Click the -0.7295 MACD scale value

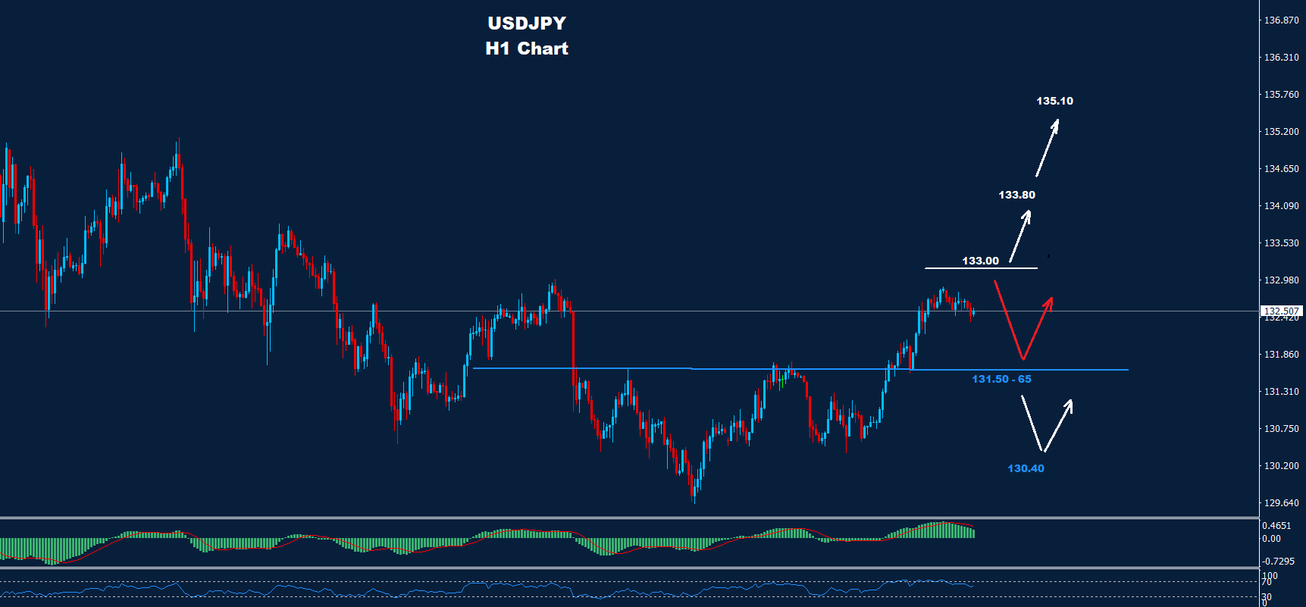[1277, 562]
